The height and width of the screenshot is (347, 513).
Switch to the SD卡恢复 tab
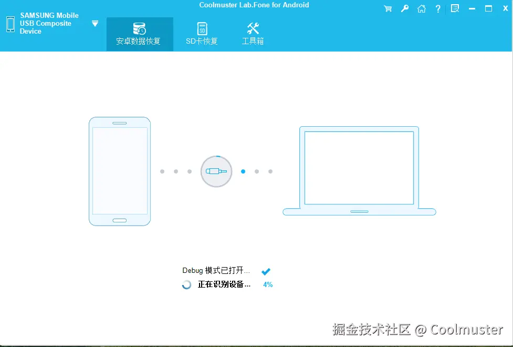click(x=202, y=34)
